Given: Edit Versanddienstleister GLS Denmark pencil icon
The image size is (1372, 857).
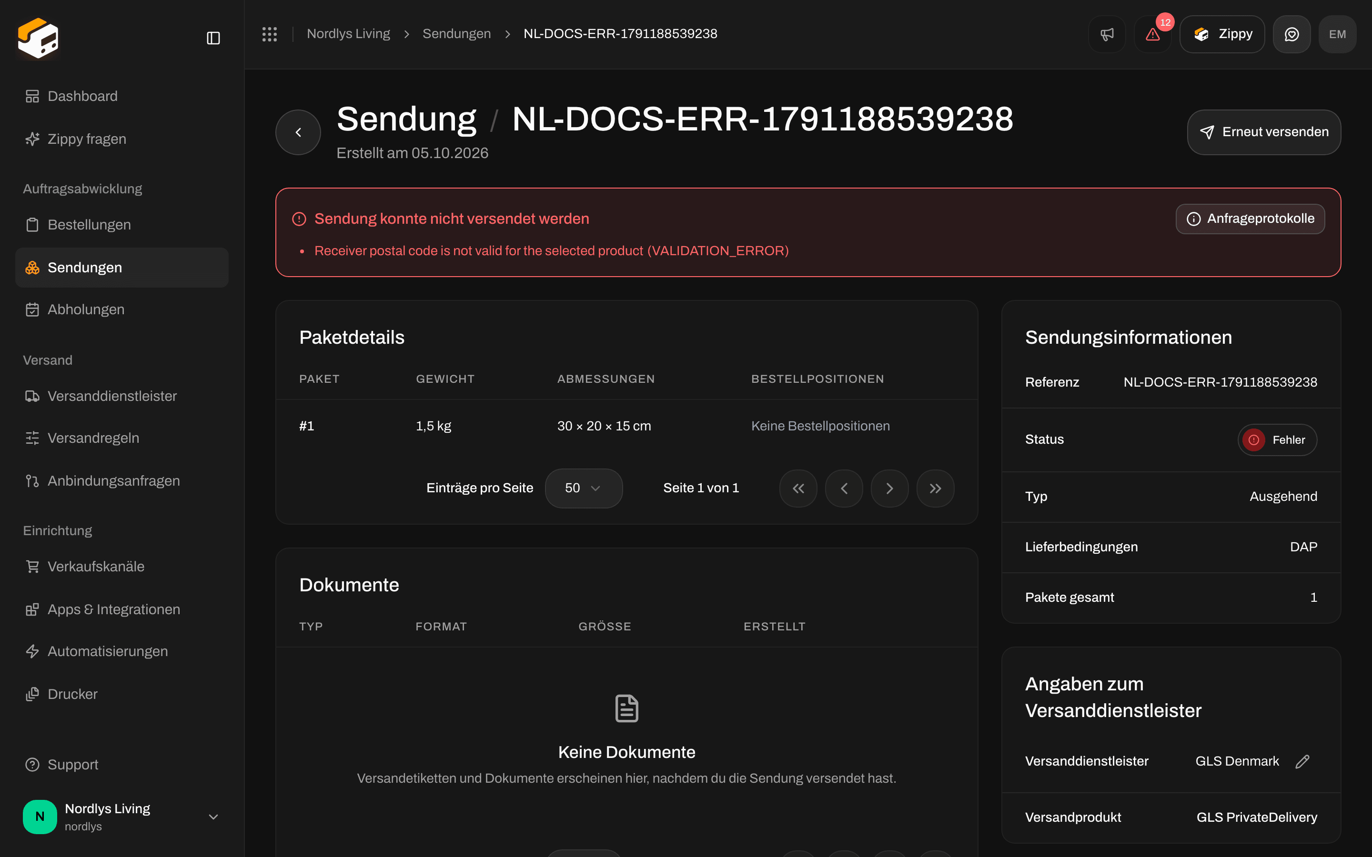Looking at the screenshot, I should [1302, 761].
